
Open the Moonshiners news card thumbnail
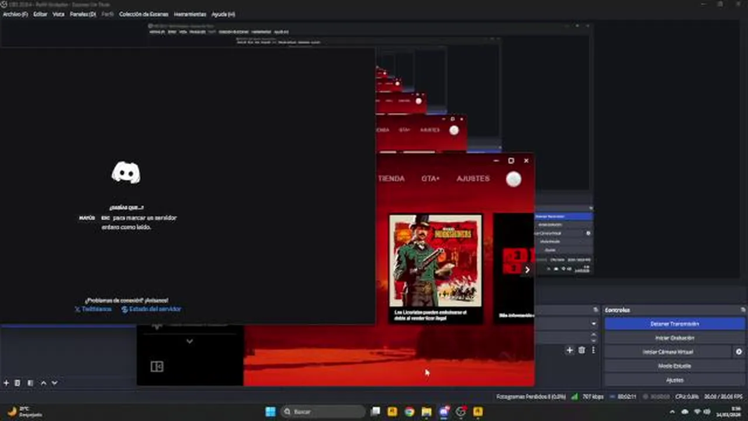click(436, 260)
